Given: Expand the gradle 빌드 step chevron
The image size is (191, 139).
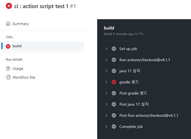Looking at the screenshot, I should click(x=106, y=82).
